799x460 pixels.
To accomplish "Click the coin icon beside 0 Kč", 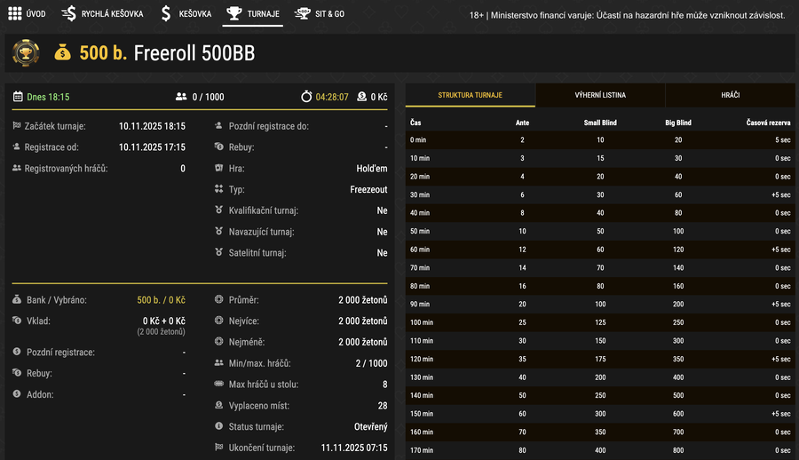I will 362,97.
